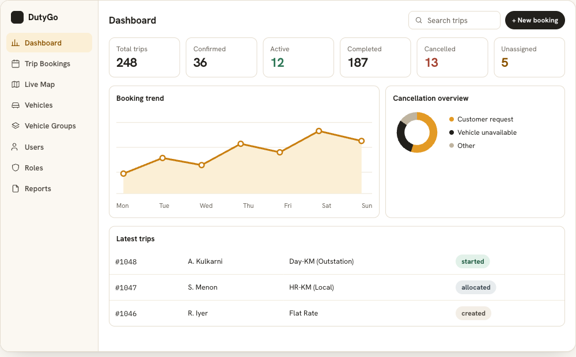576x357 pixels.
Task: Click the Other legend label
Action: pos(466,146)
